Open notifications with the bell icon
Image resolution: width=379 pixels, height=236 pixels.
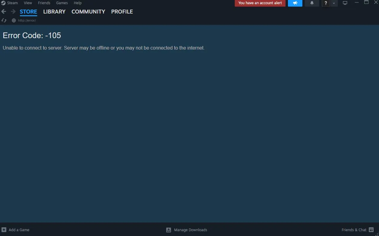click(312, 3)
